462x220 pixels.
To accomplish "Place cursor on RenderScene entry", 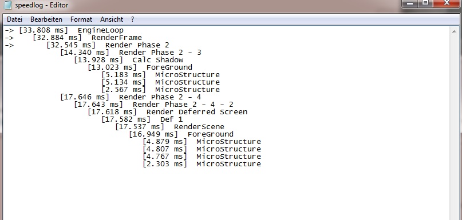I will (169, 127).
